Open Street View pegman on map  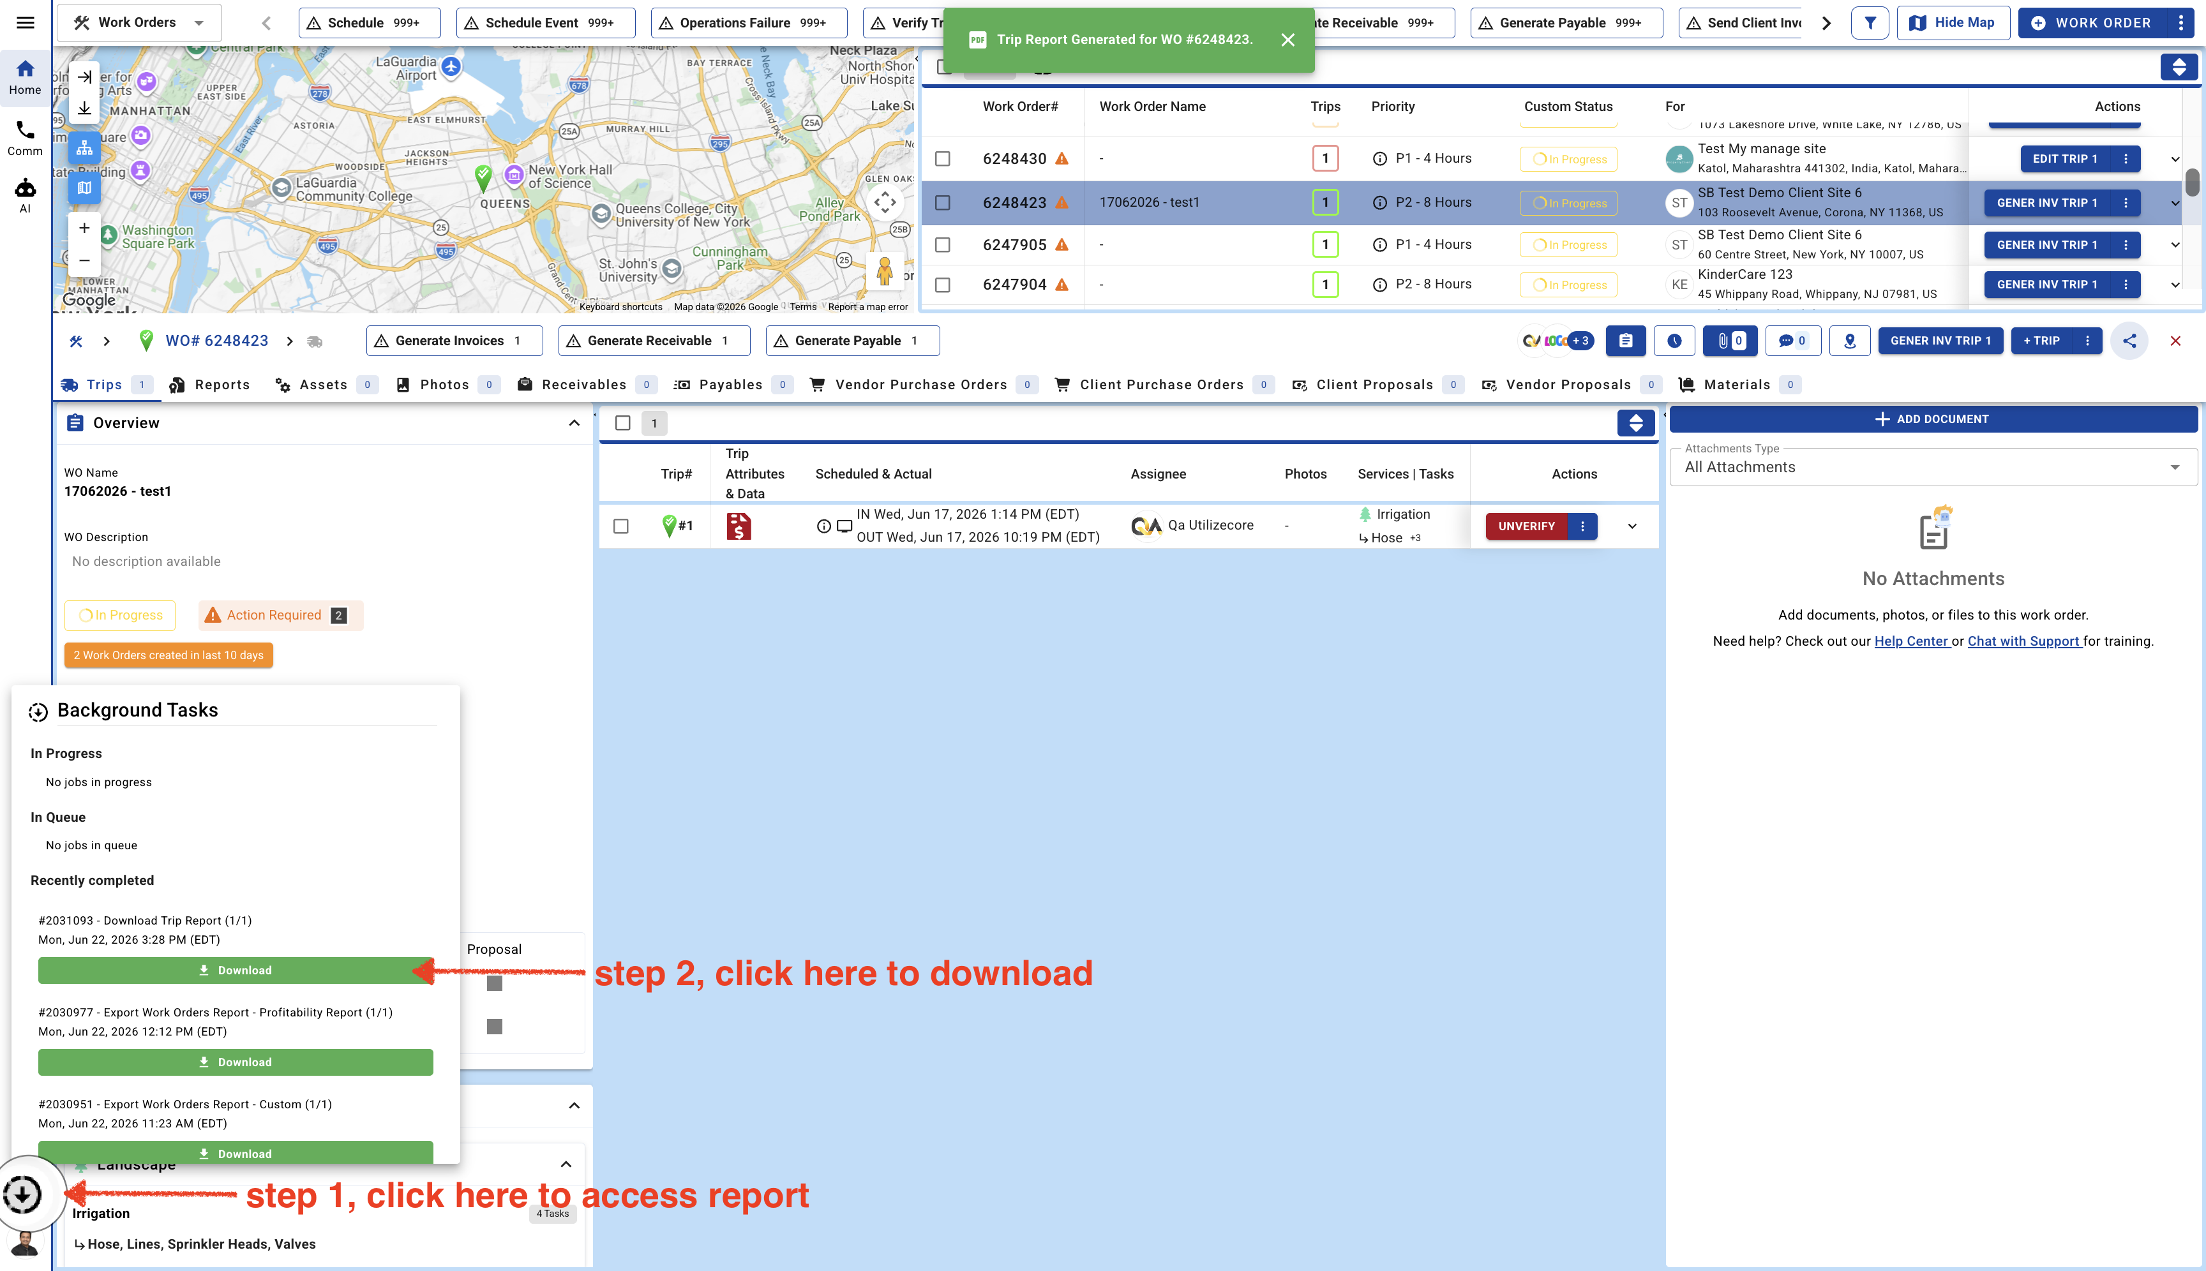pyautogui.click(x=885, y=271)
